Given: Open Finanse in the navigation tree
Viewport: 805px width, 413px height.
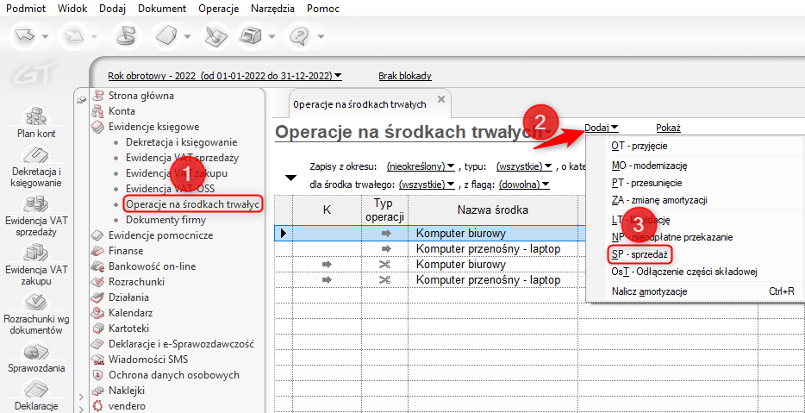Looking at the screenshot, I should point(126,251).
